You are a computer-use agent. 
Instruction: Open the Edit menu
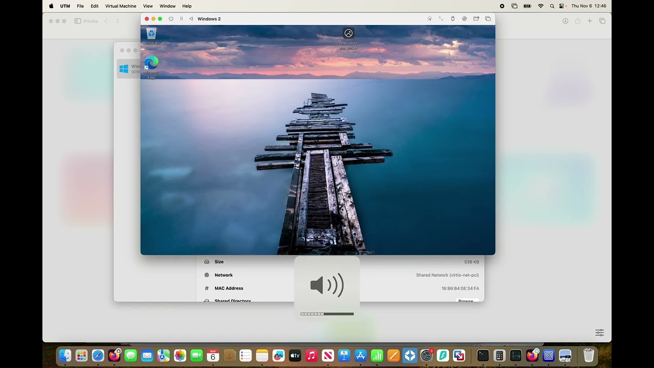click(x=95, y=6)
